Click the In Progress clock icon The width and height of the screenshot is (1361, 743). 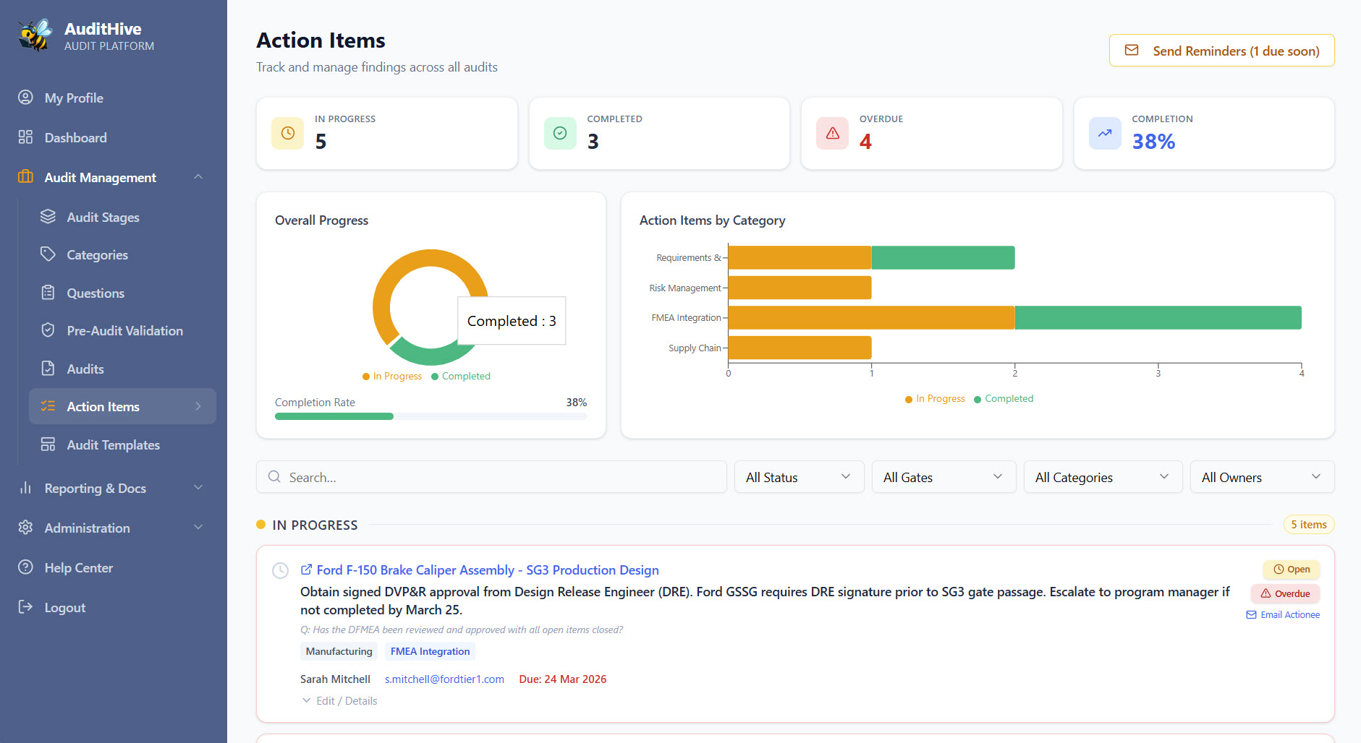tap(287, 133)
